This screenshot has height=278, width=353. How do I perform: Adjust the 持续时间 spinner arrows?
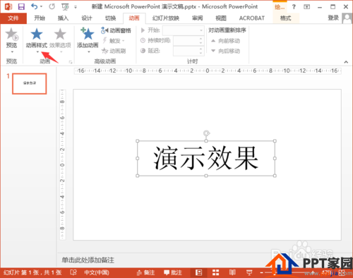tap(201, 41)
